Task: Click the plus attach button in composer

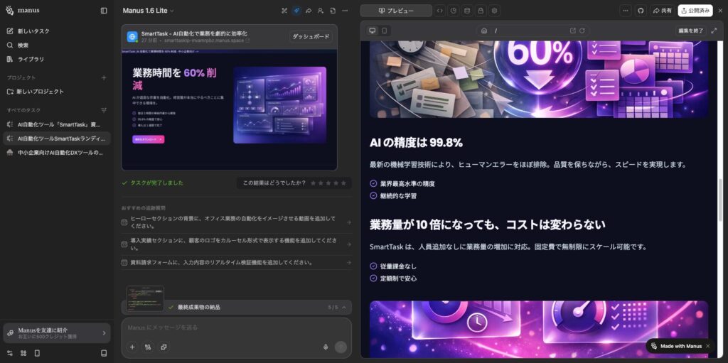Action: coord(132,347)
